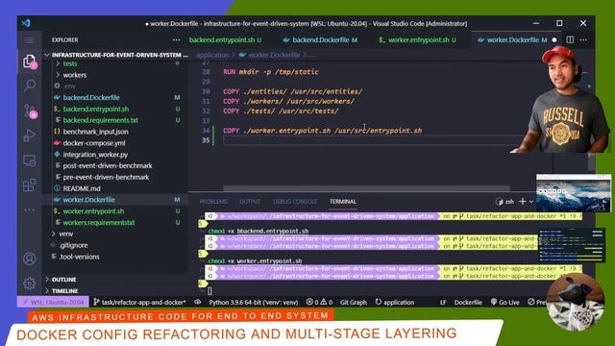Screen dimensions: 615x346
Task: Open the Search view icon
Action: [x=30, y=86]
